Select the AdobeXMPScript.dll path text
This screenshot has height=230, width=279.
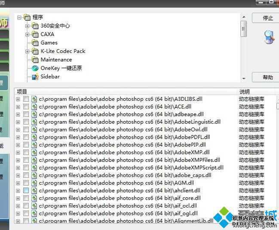click(131, 168)
